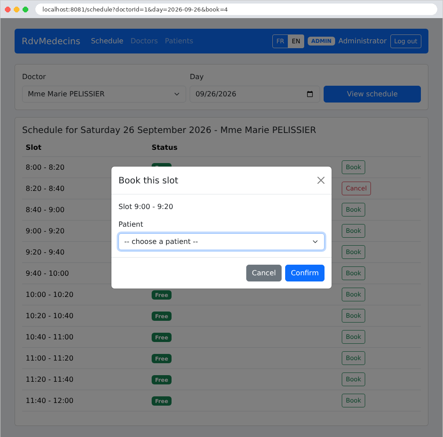Log out of the Administrator account
Image resolution: width=443 pixels, height=437 pixels.
[406, 41]
